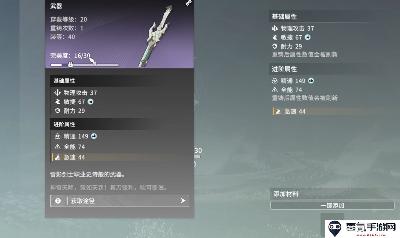Click the location pin icon in 获取途径
This screenshot has height=238, width=400.
click(58, 201)
